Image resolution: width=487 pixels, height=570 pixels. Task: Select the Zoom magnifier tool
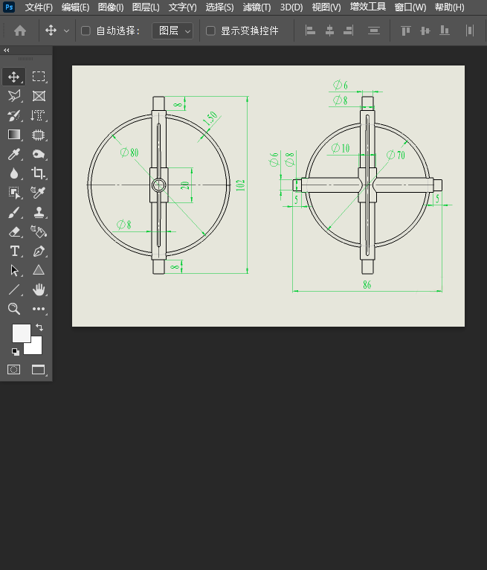click(x=14, y=309)
